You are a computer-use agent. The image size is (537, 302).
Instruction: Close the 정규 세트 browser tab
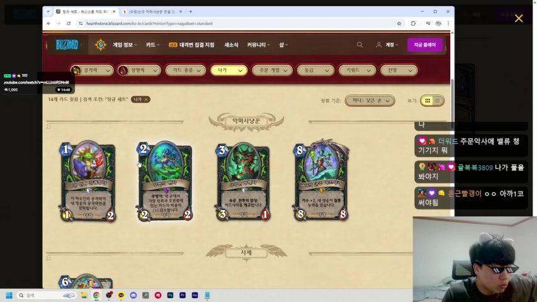click(x=114, y=12)
